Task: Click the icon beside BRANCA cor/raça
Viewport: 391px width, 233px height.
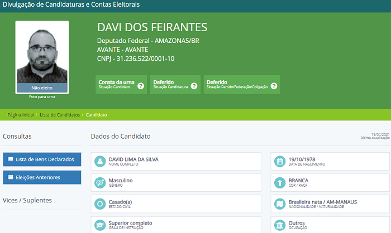Action: click(280, 183)
